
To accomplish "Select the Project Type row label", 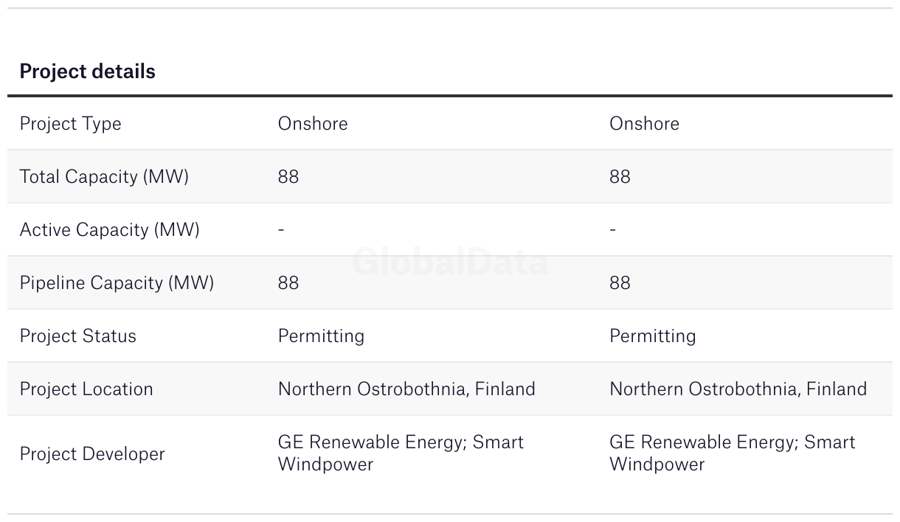I will (x=70, y=124).
